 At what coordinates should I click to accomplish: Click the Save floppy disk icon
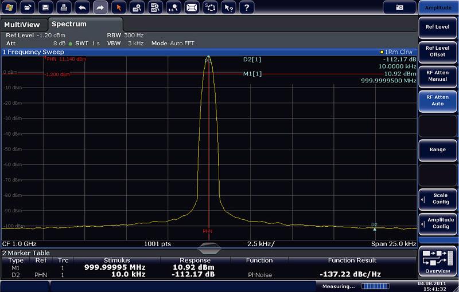coord(47,7)
